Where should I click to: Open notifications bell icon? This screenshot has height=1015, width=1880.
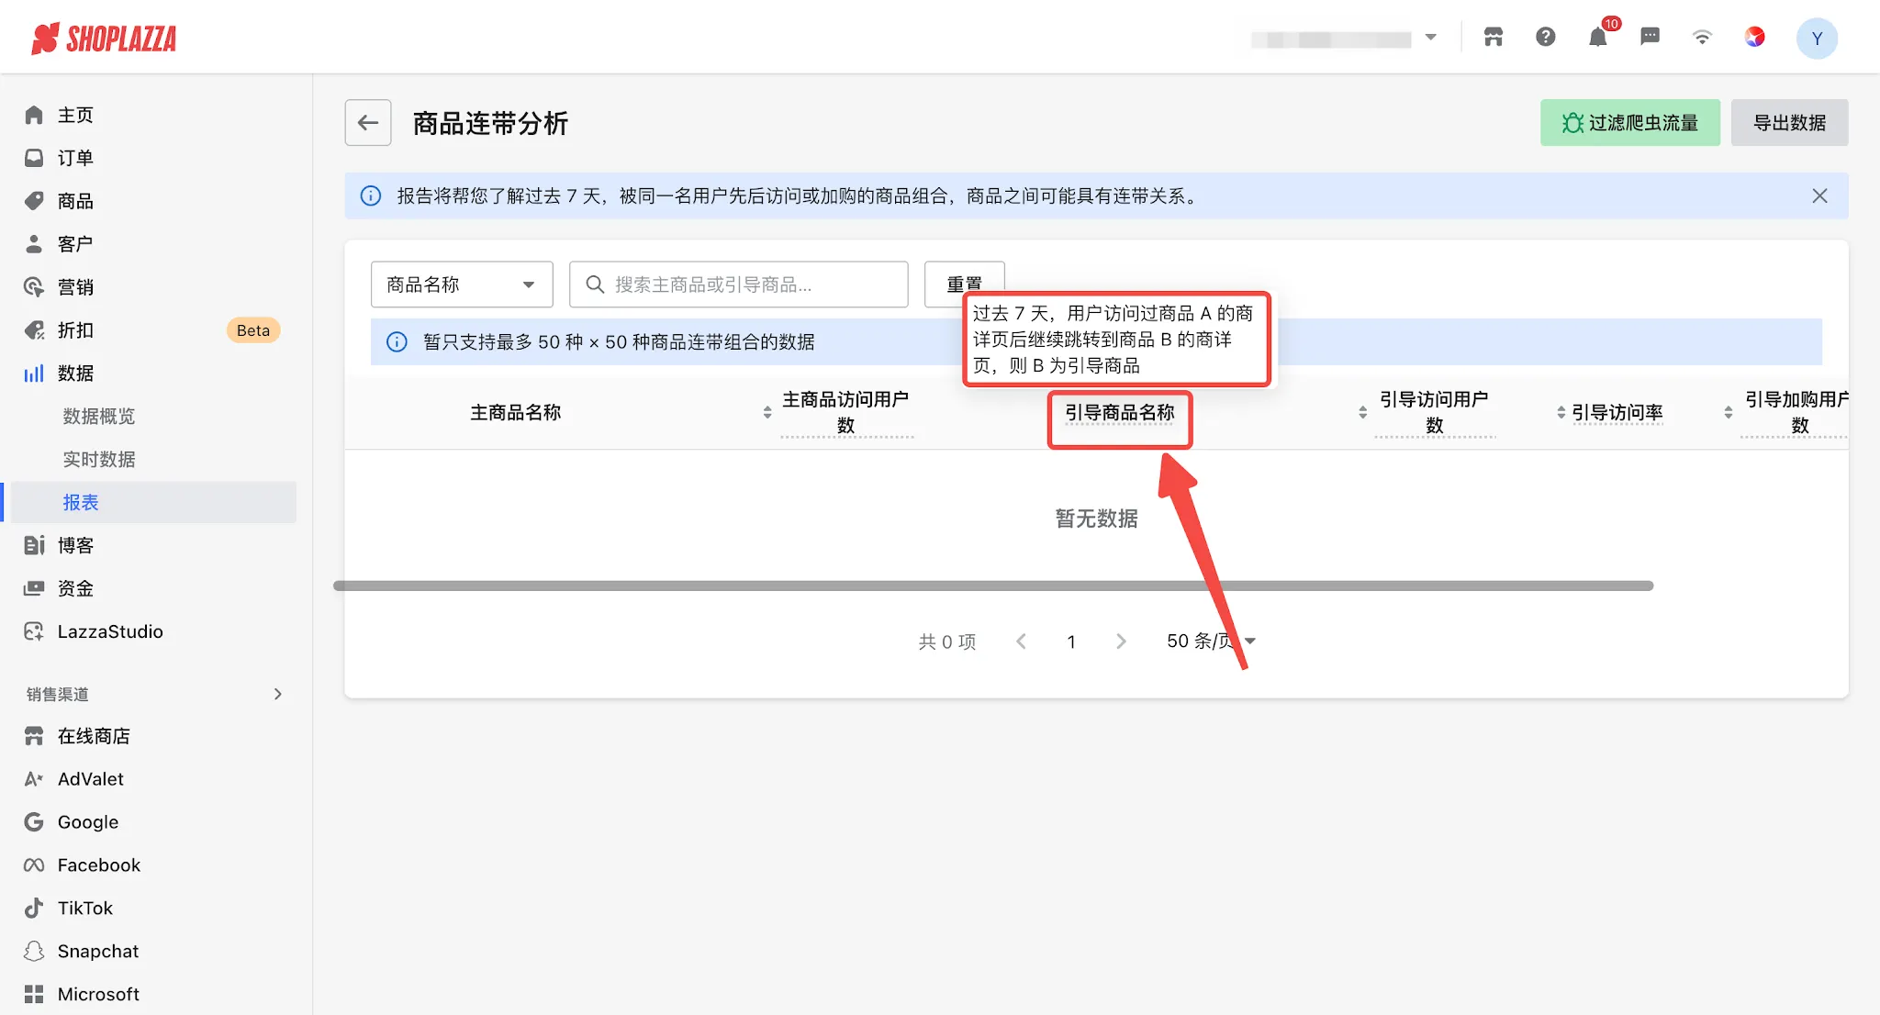(x=1598, y=38)
